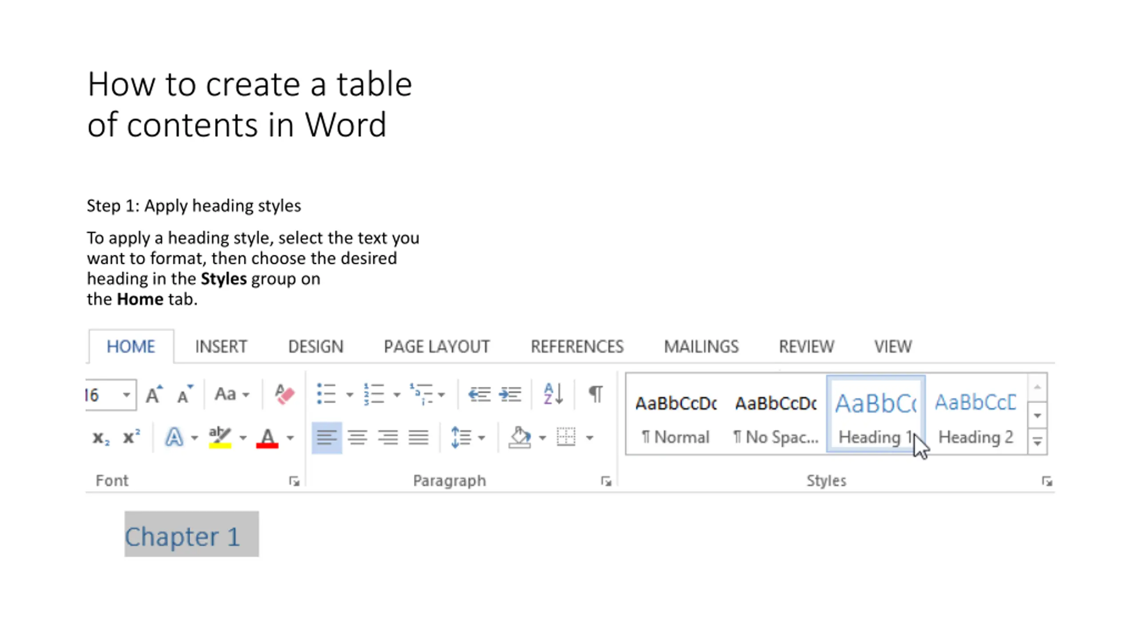Click the Borders icon
The width and height of the screenshot is (1137, 639).
pos(566,437)
